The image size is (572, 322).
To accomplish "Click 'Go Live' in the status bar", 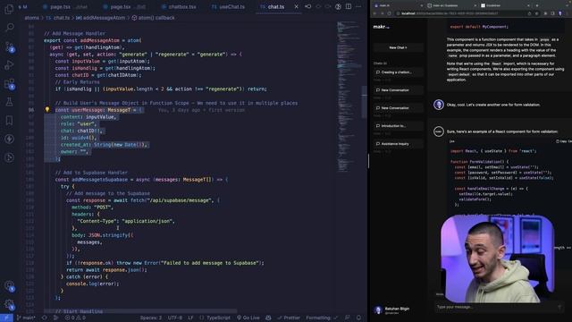I will 248,318.
